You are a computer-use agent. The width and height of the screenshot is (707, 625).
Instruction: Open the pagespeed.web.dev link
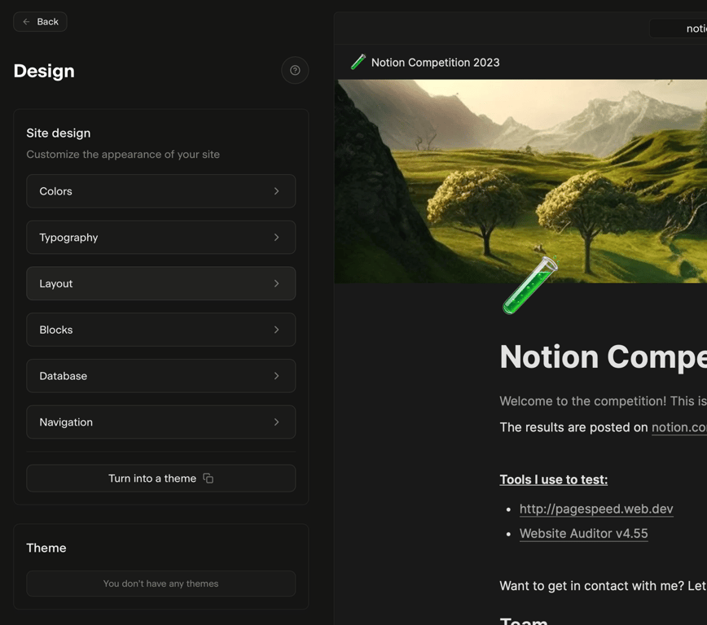596,509
